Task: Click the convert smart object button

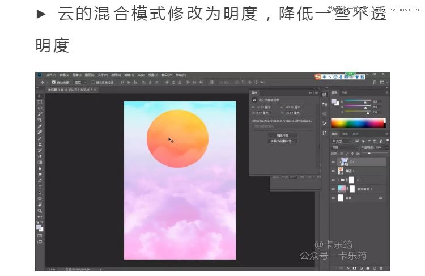Action: tap(282, 141)
